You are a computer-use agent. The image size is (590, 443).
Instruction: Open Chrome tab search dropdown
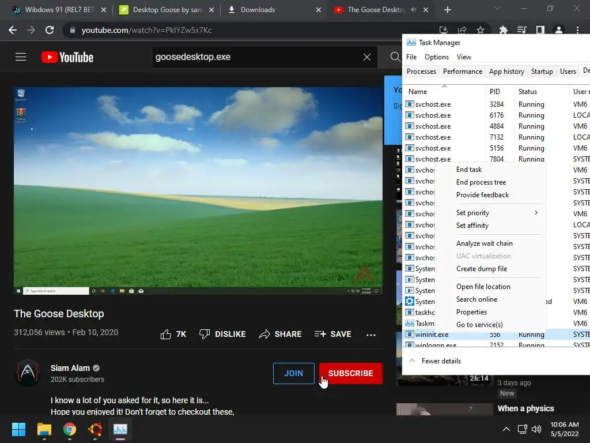click(497, 8)
